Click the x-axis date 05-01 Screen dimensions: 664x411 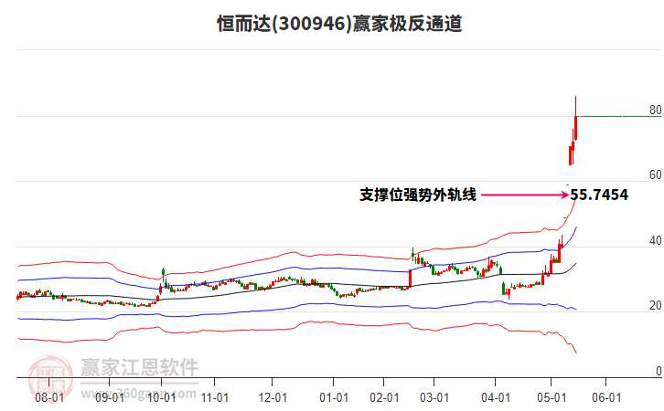552,398
